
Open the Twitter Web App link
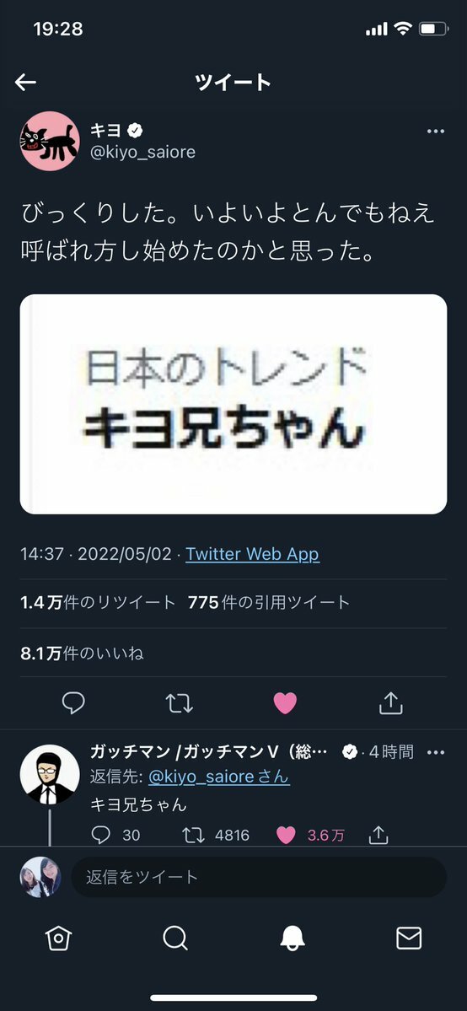tap(252, 554)
